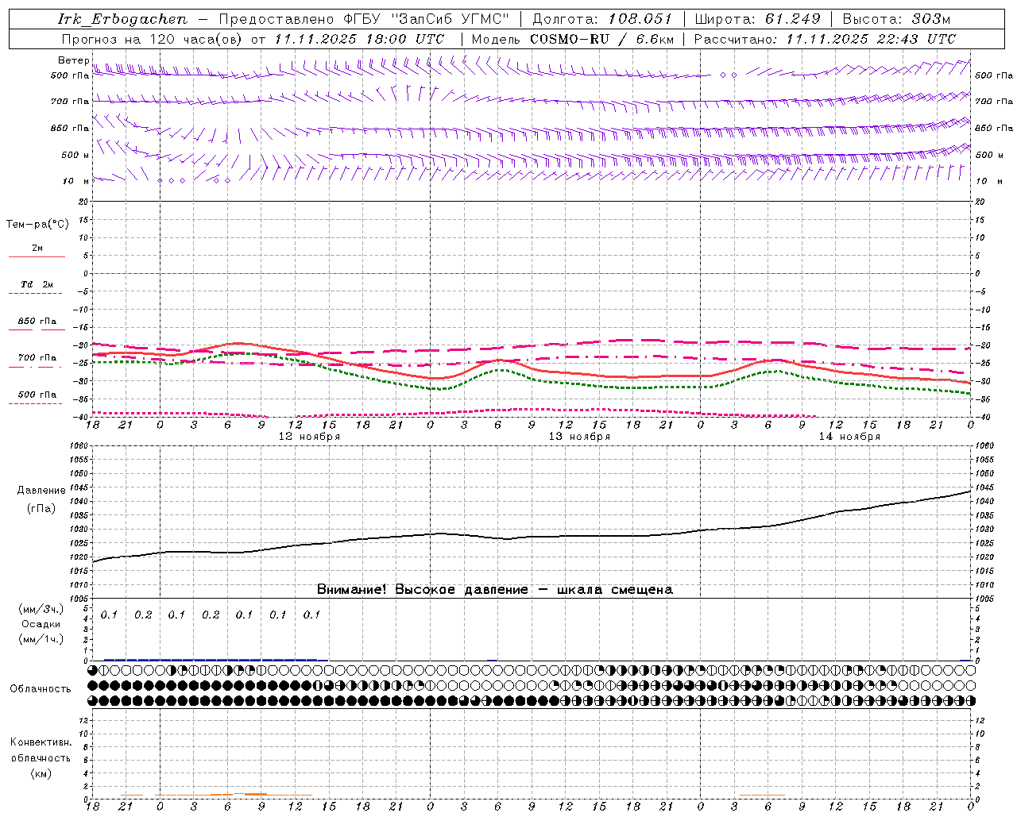Click the ФГБУ "ЗапСиб УГМС" provider text
The image size is (1017, 813).
pos(425,19)
